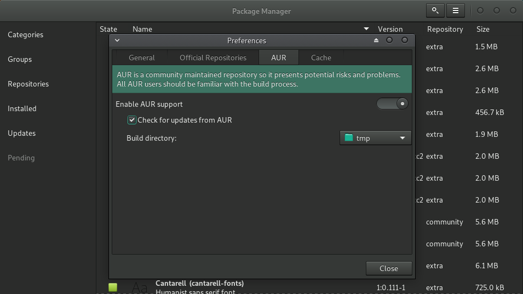
Task: Click the Preferences dialog menu chevron
Action: click(117, 41)
